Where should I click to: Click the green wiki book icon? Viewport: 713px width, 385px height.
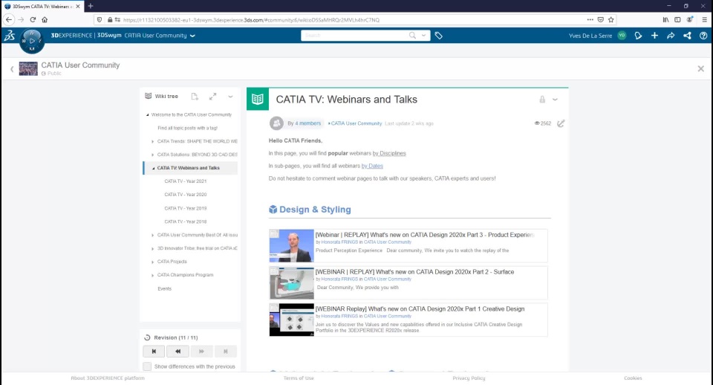click(x=258, y=99)
